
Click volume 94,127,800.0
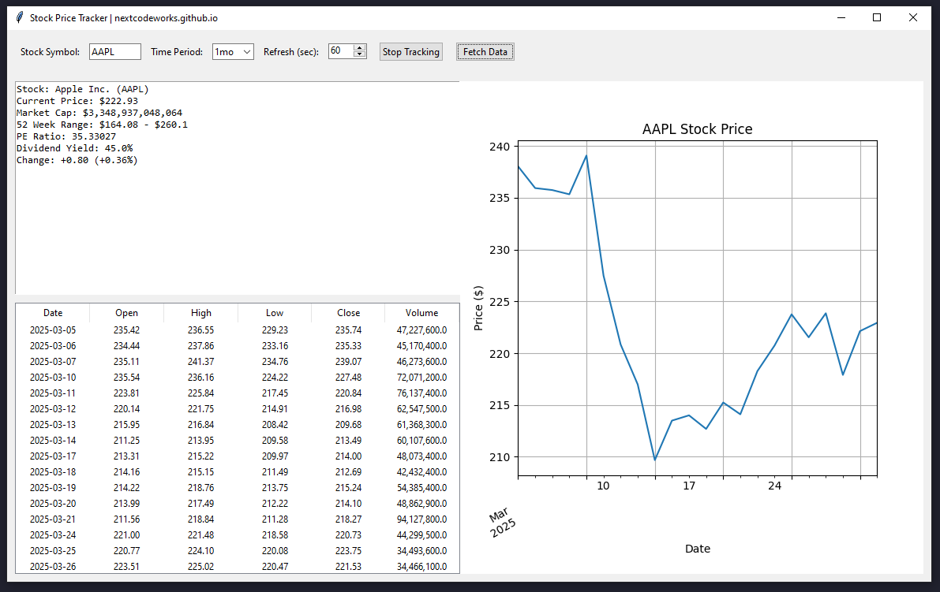coord(422,519)
